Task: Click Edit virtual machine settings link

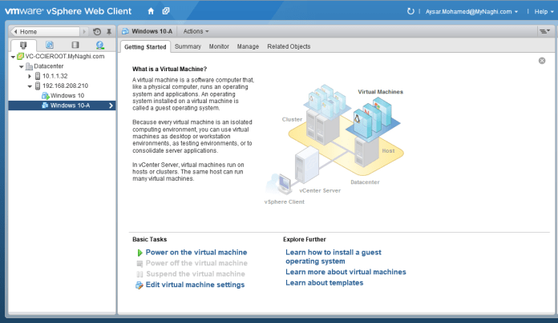Action: pyautogui.click(x=195, y=285)
